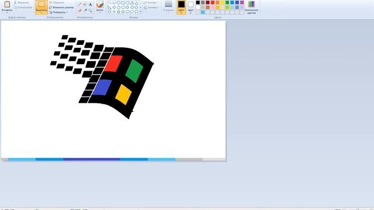The height and width of the screenshot is (210, 374).
Task: Open the Повернуть (Rotate) dropdown
Action: click(x=58, y=12)
